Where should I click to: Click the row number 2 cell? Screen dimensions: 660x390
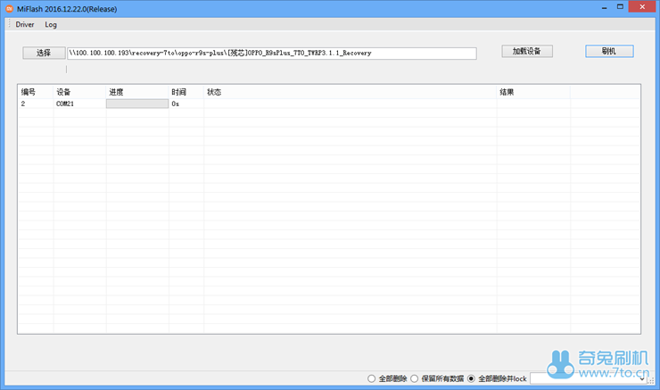point(36,104)
